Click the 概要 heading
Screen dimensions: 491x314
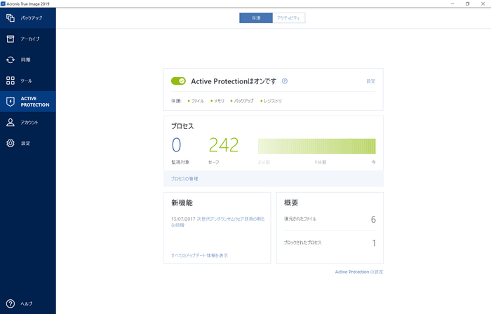pyautogui.click(x=291, y=203)
